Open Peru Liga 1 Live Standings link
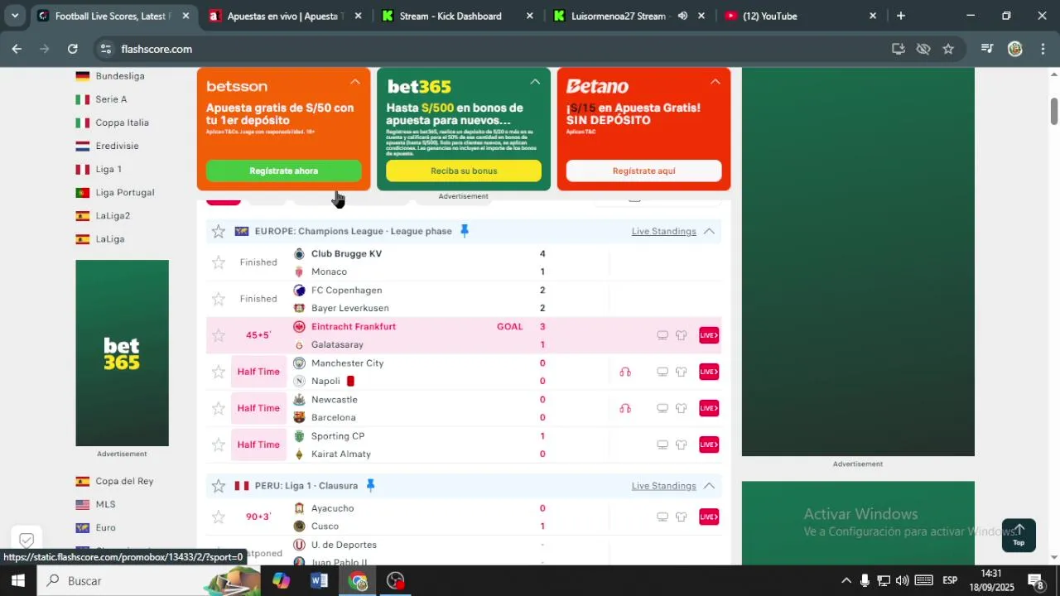The image size is (1060, 596). tap(663, 486)
